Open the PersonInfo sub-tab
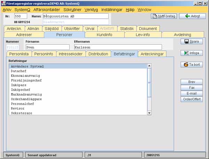Image resolution: width=209 pixels, height=159 pixels. point(44,54)
